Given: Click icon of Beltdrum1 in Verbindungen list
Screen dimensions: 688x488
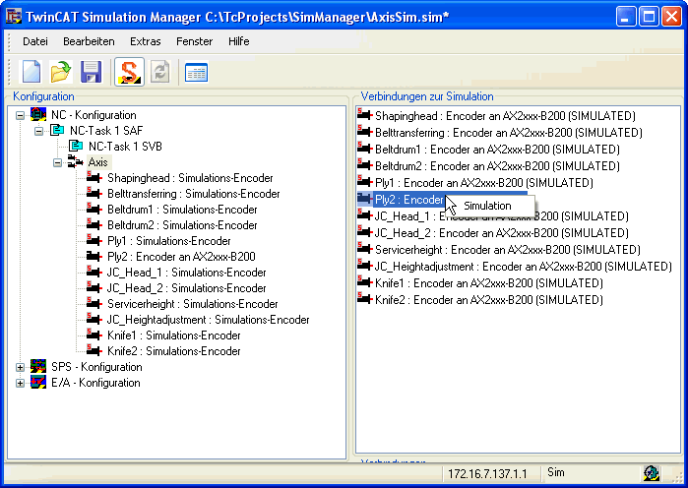Looking at the screenshot, I should tap(364, 149).
